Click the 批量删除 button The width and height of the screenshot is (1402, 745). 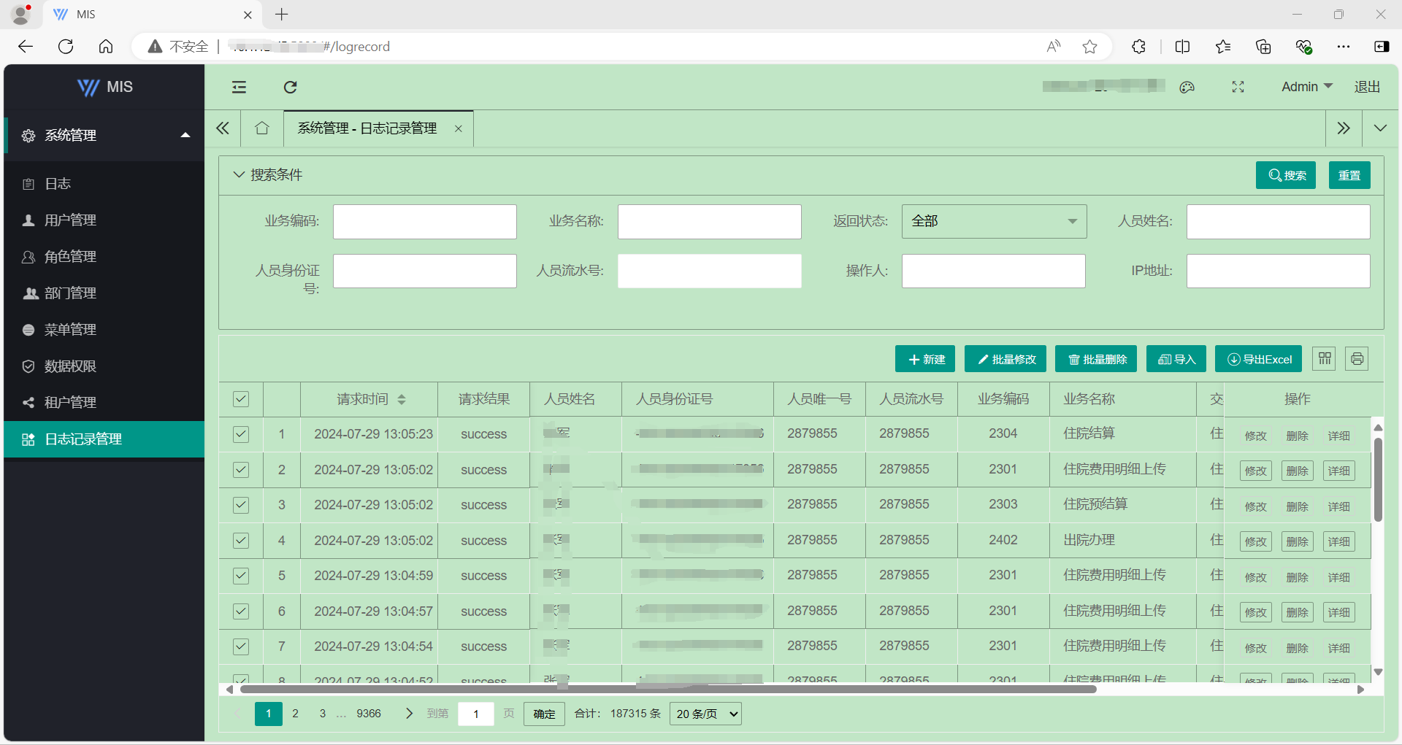pyautogui.click(x=1096, y=359)
